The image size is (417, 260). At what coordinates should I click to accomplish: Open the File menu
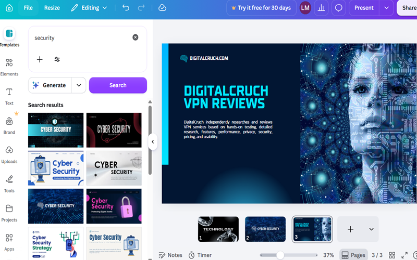28,8
